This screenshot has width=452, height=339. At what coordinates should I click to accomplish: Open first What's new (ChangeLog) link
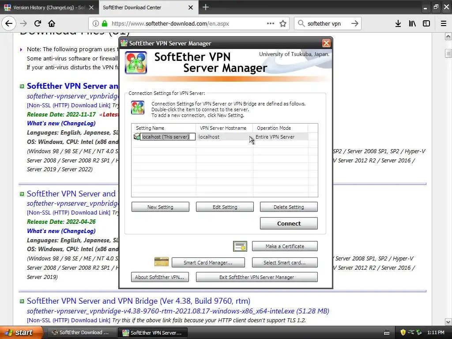(61, 124)
